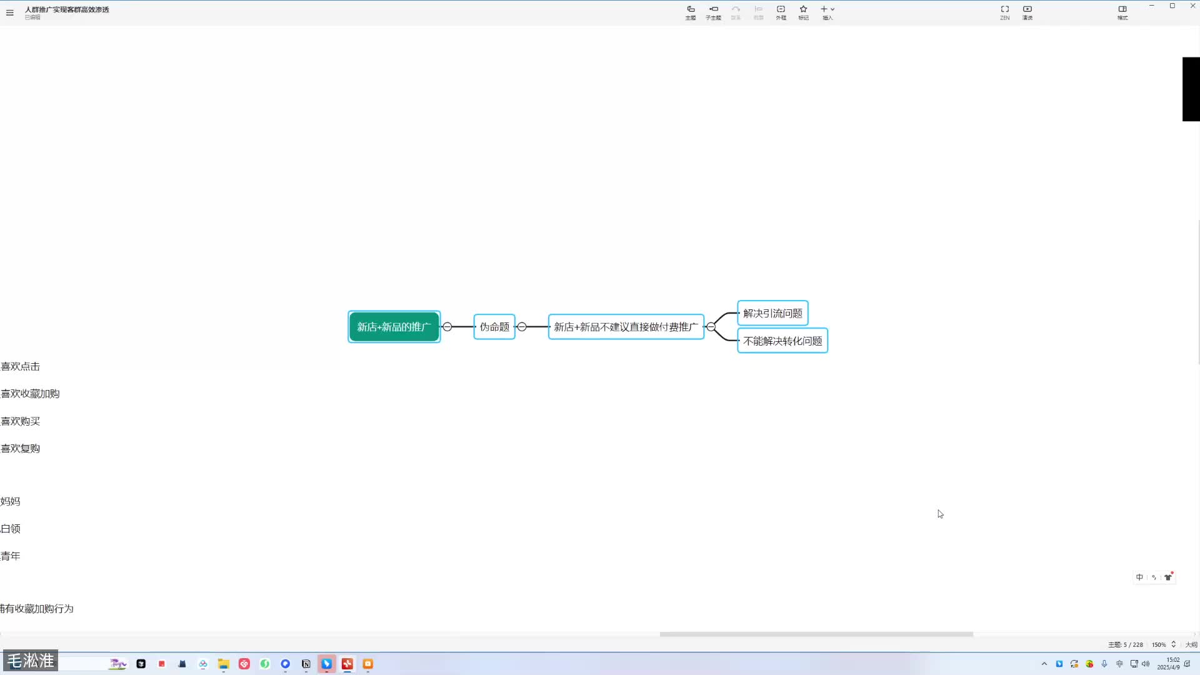Collapse children of 新店+新品不建议直接做付费推广
Image resolution: width=1200 pixels, height=675 pixels.
point(711,327)
